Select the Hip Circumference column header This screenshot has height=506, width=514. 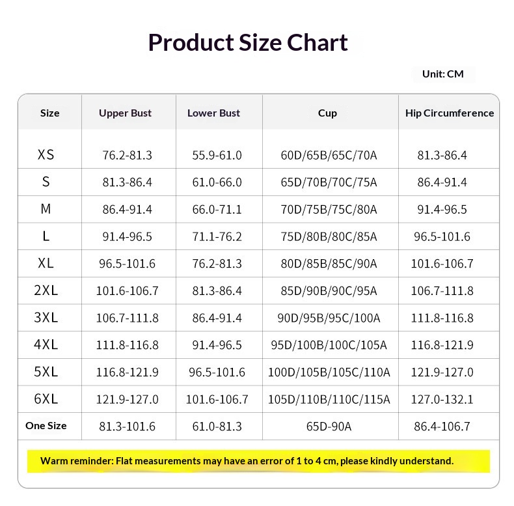click(x=449, y=113)
